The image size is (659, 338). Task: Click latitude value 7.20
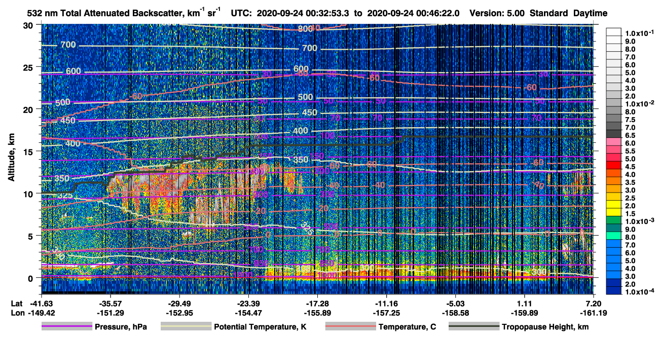(594, 304)
